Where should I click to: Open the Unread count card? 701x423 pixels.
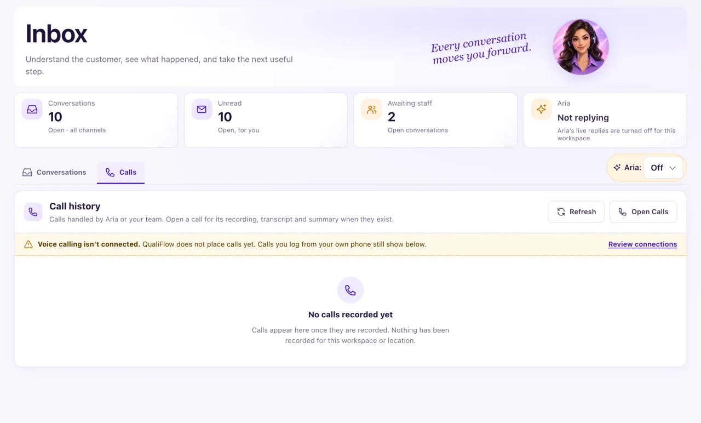(266, 120)
